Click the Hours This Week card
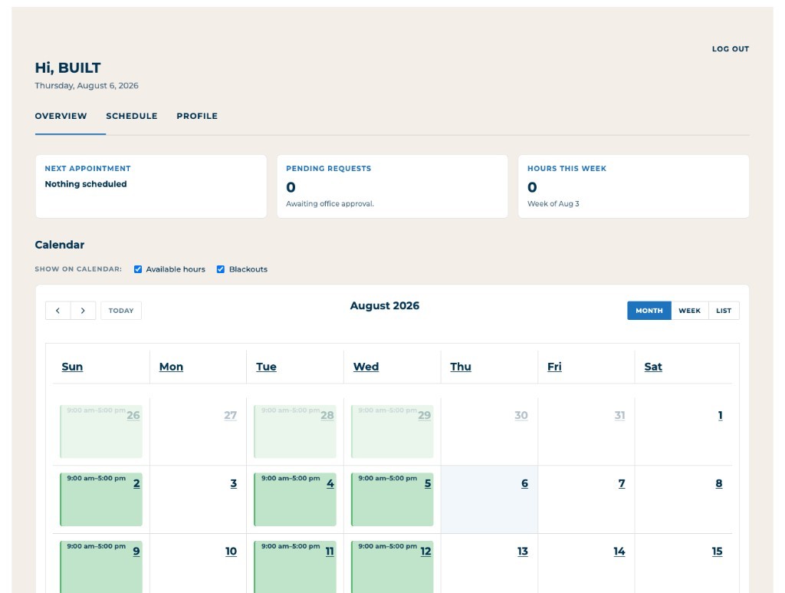Viewport: 785px width, 593px height. [634, 186]
